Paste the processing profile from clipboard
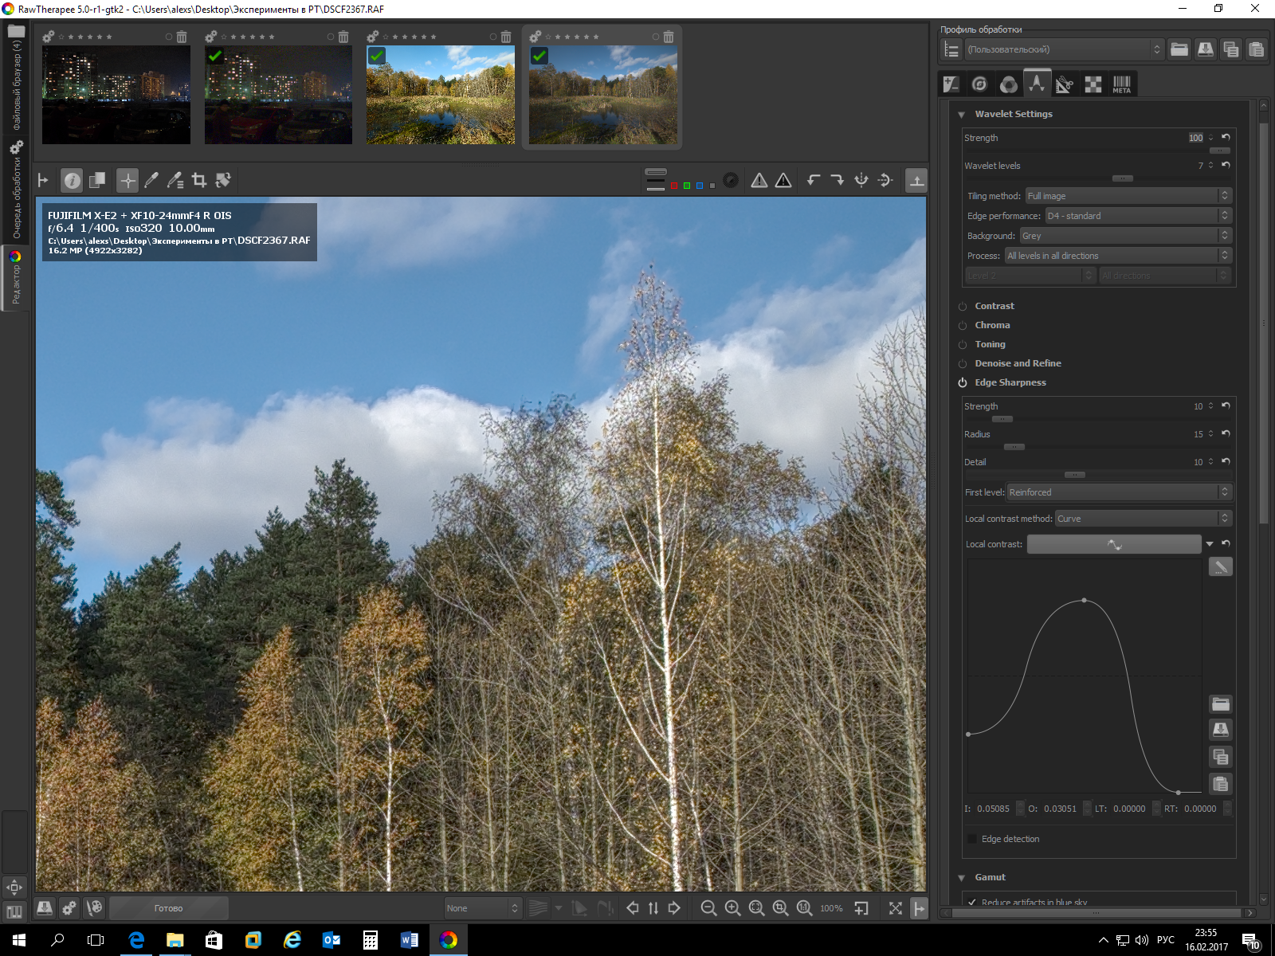Viewport: 1275px width, 956px height. pyautogui.click(x=1257, y=49)
